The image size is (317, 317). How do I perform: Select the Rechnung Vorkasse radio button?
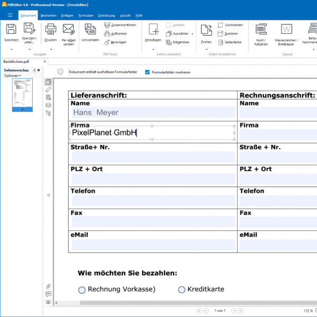point(82,290)
